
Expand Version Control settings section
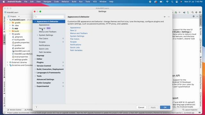click(x=35, y=66)
